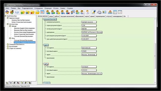Switch to the командировки tab

click(x=117, y=16)
